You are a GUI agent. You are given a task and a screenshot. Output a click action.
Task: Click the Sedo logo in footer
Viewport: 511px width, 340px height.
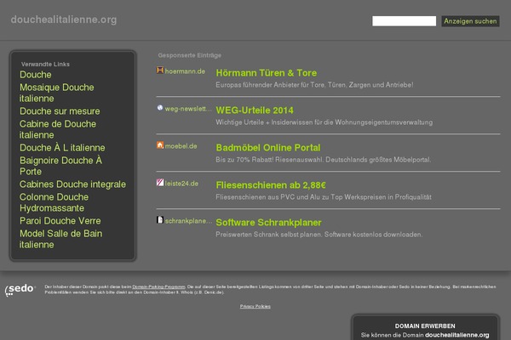pyautogui.click(x=20, y=289)
